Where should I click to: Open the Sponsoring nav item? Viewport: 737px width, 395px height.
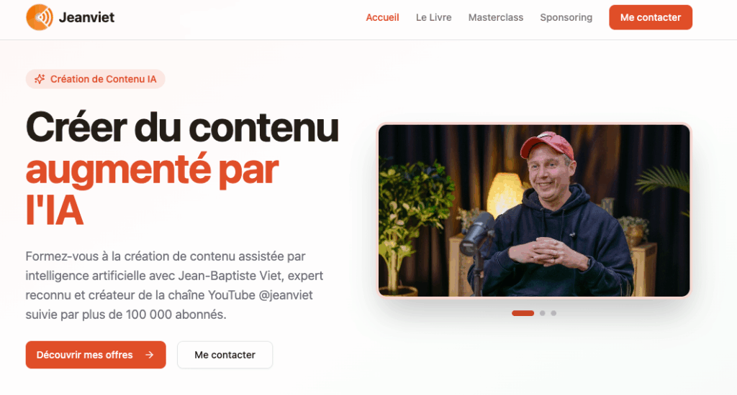566,17
